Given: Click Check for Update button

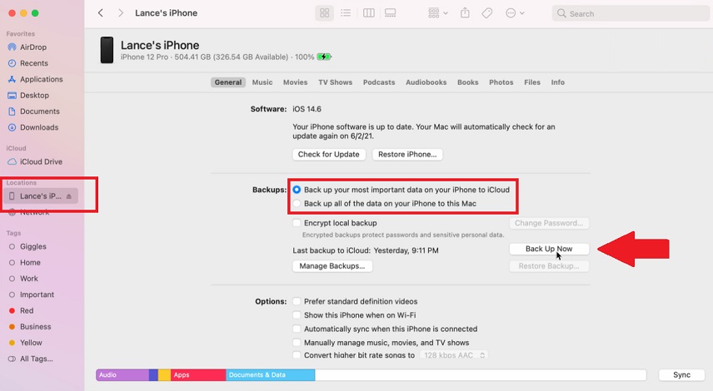Looking at the screenshot, I should click(329, 155).
